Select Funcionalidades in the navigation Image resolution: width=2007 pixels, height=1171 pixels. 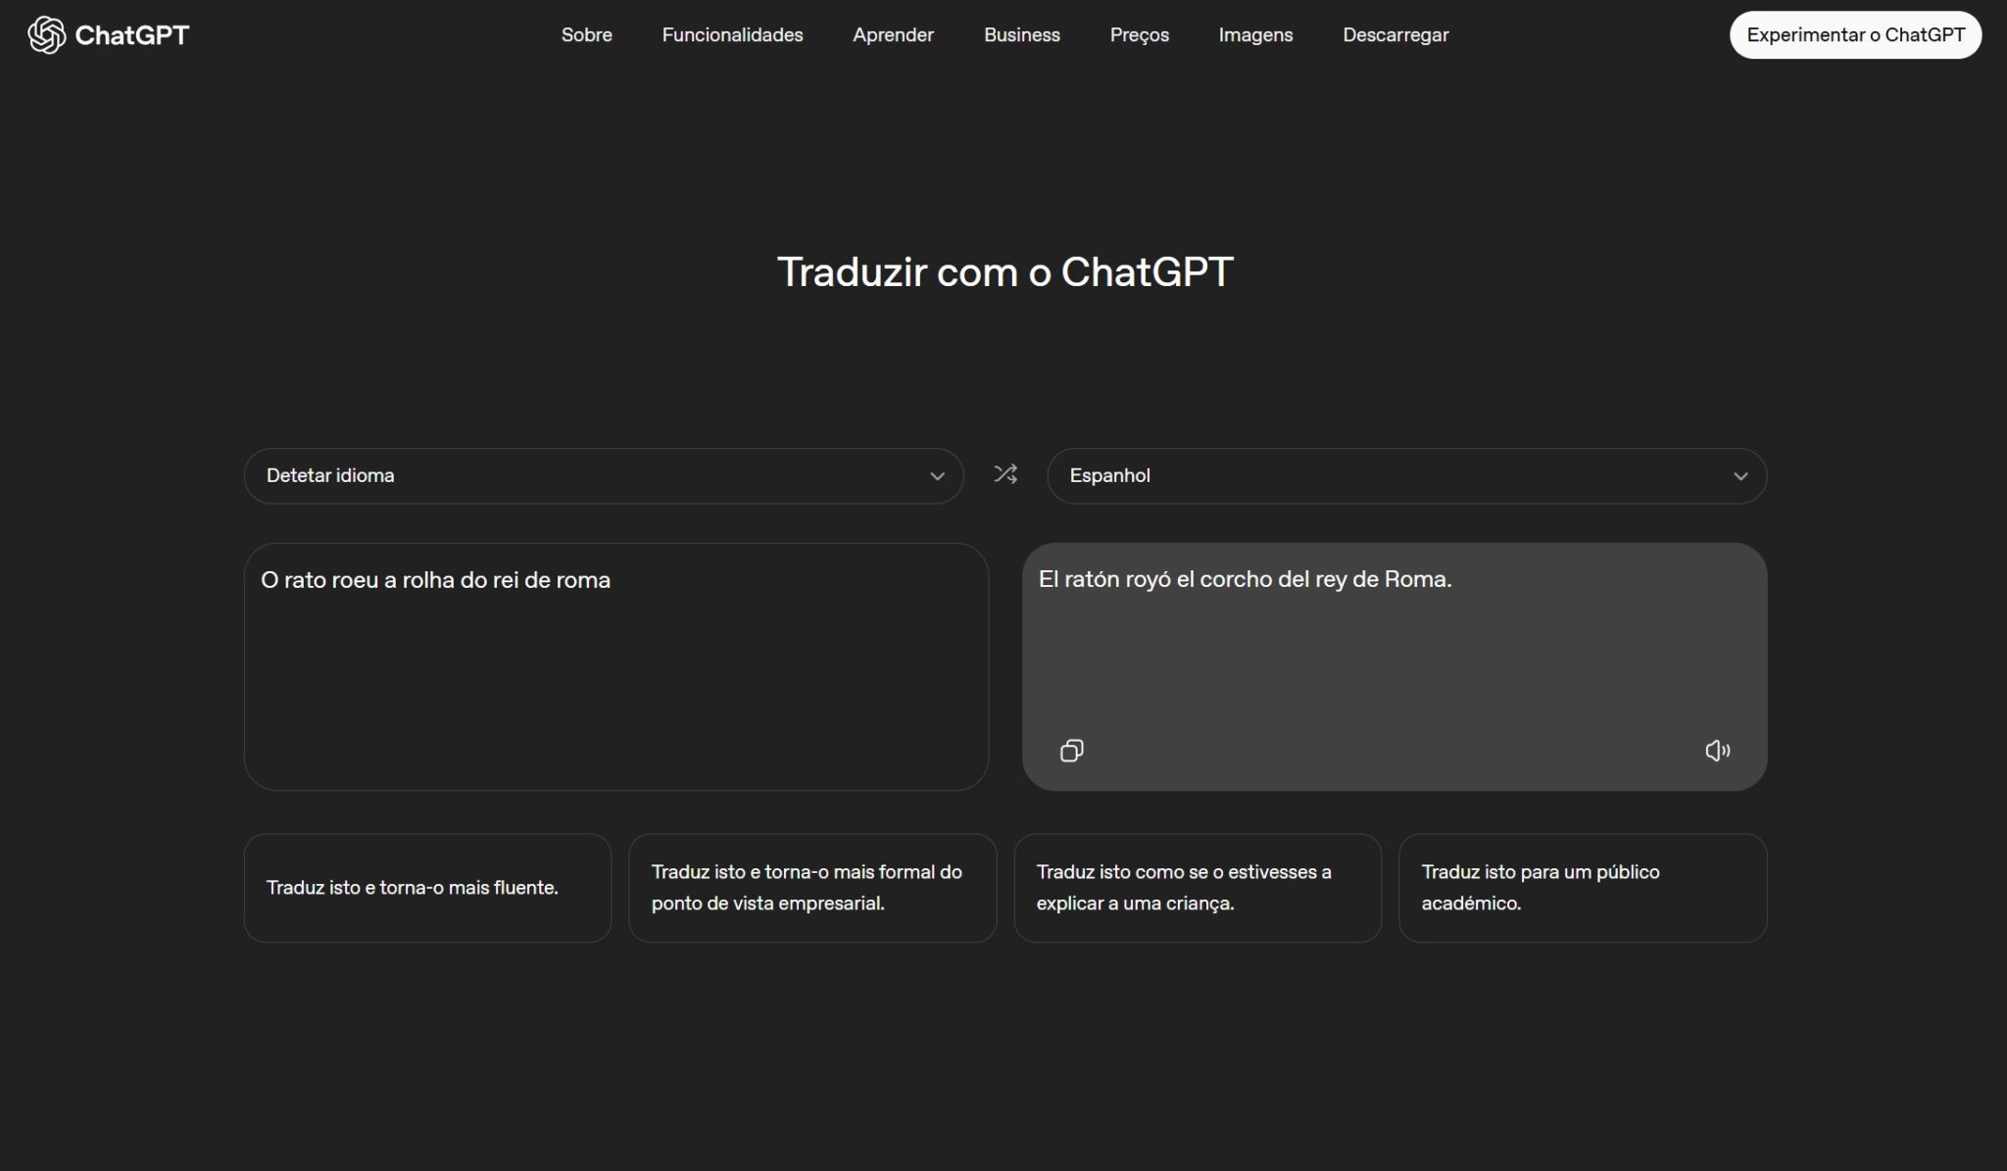[x=733, y=34]
